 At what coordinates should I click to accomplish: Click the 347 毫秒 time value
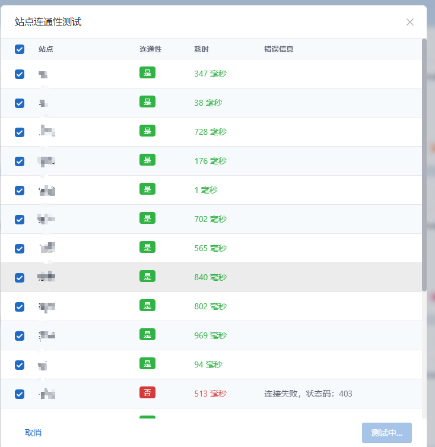coord(210,74)
